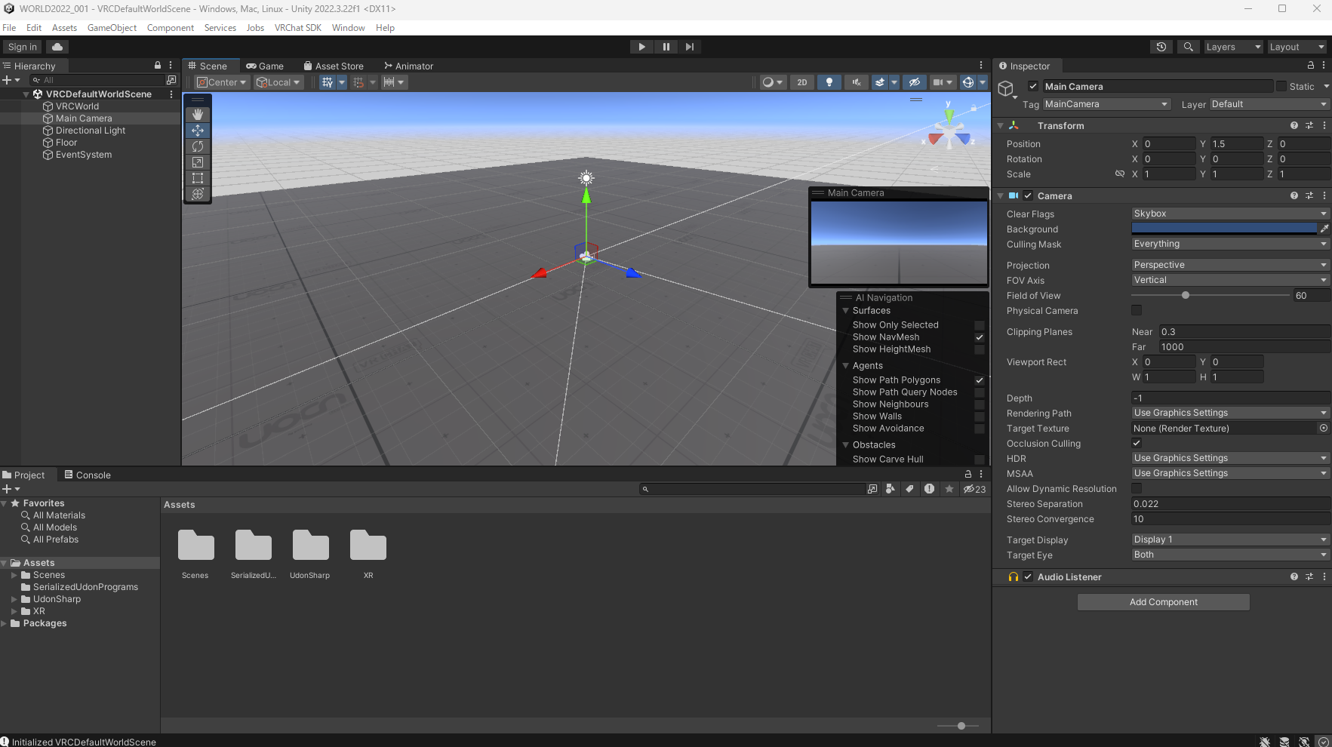Lock the Hierarchy panel
This screenshot has width=1332, height=747.
coord(158,66)
